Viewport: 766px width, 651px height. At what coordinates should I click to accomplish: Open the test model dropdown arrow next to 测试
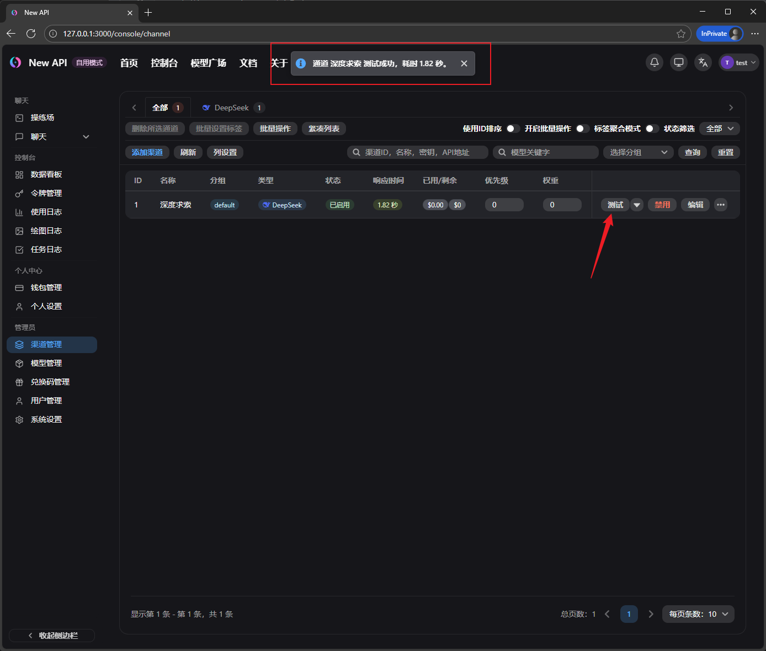click(x=637, y=205)
